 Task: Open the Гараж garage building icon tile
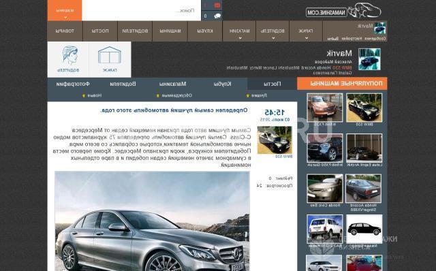[x=110, y=59]
